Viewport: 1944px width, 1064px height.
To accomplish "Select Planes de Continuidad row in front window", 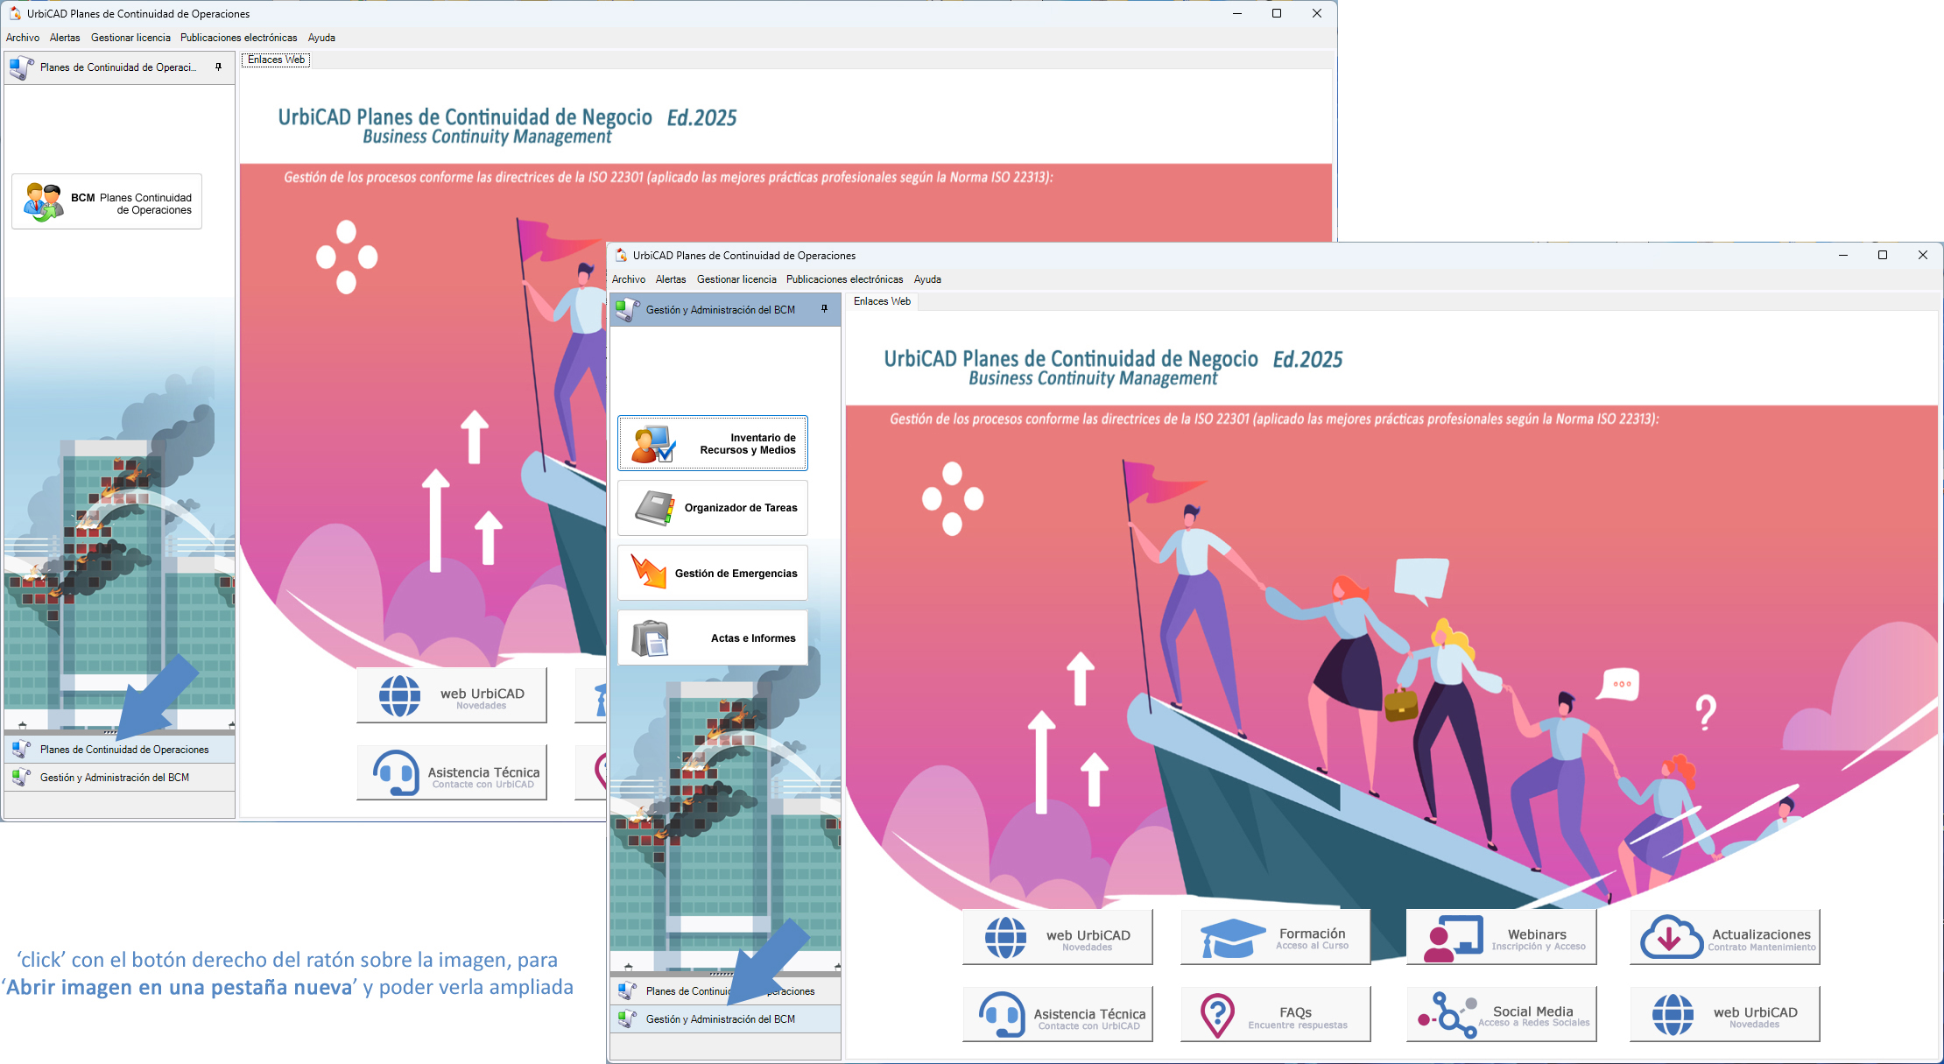I will click(x=726, y=991).
